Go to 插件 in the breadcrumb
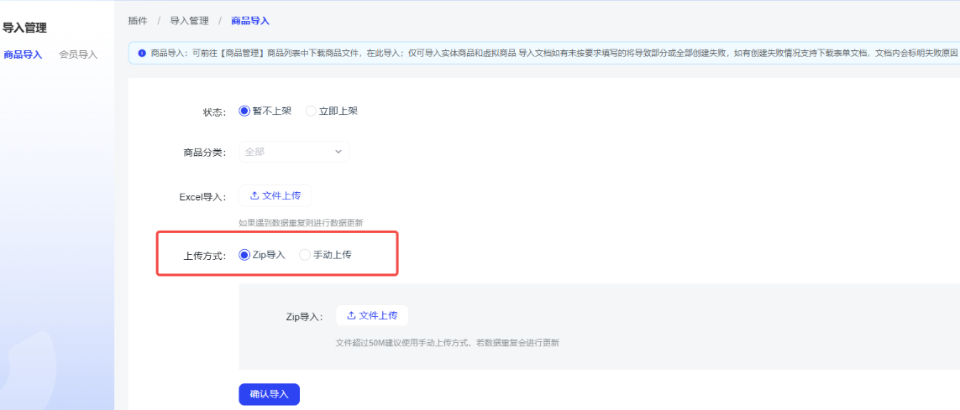The height and width of the screenshot is (410, 960). 138,20
